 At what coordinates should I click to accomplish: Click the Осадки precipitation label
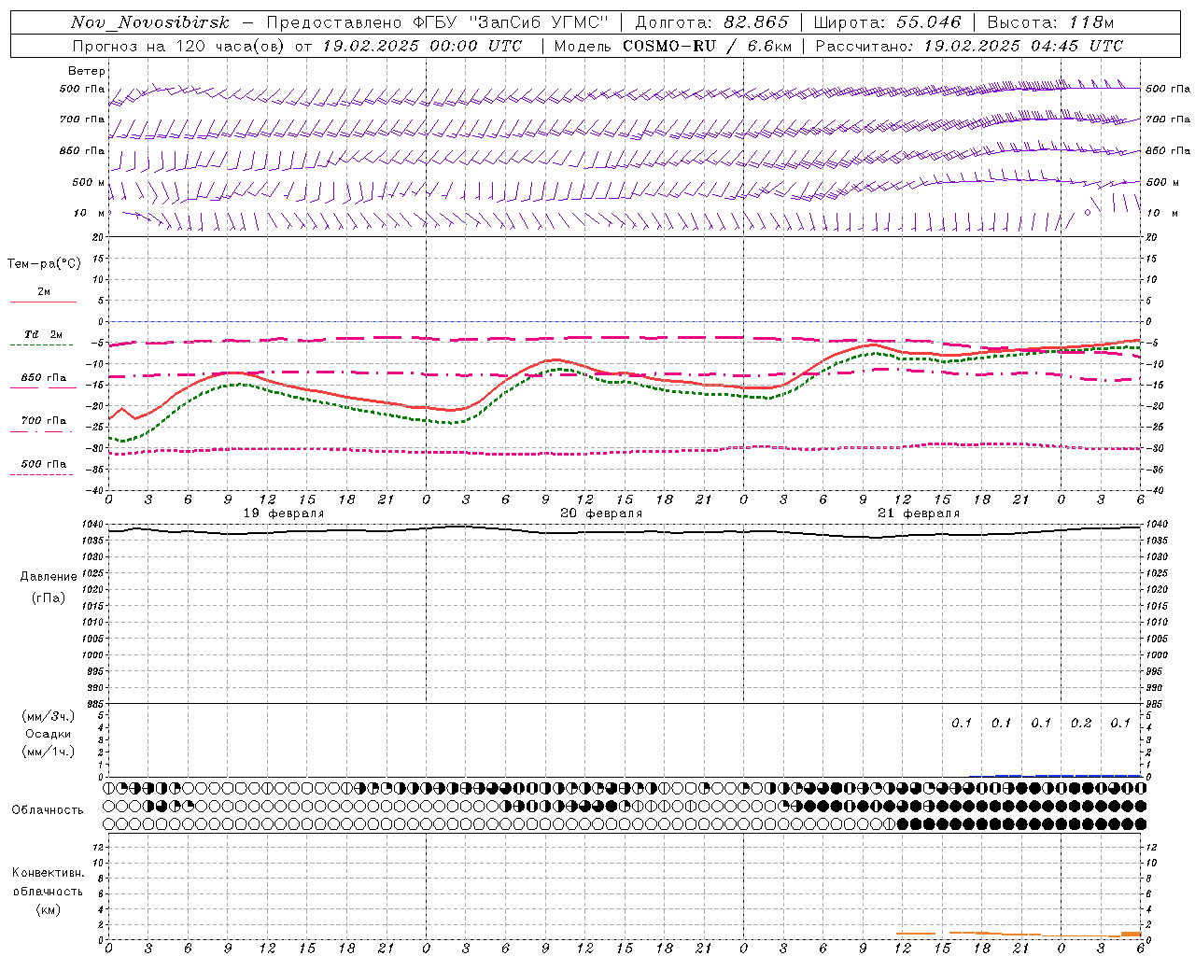(49, 734)
